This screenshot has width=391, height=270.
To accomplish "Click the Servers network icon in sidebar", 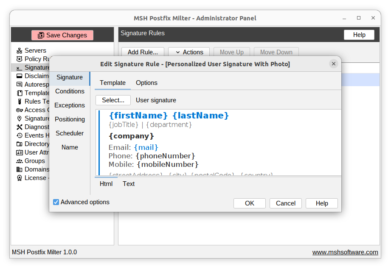I will click(x=19, y=51).
